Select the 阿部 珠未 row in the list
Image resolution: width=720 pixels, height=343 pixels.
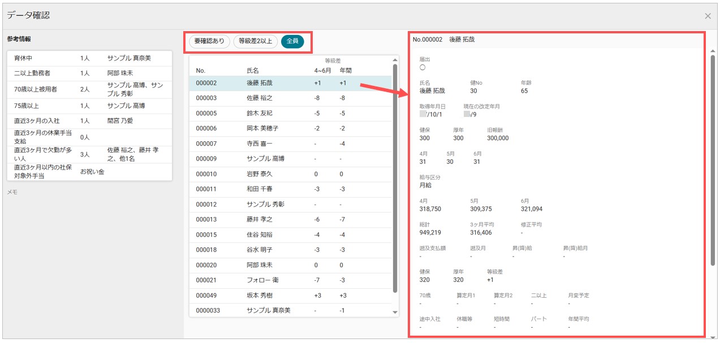[290, 266]
